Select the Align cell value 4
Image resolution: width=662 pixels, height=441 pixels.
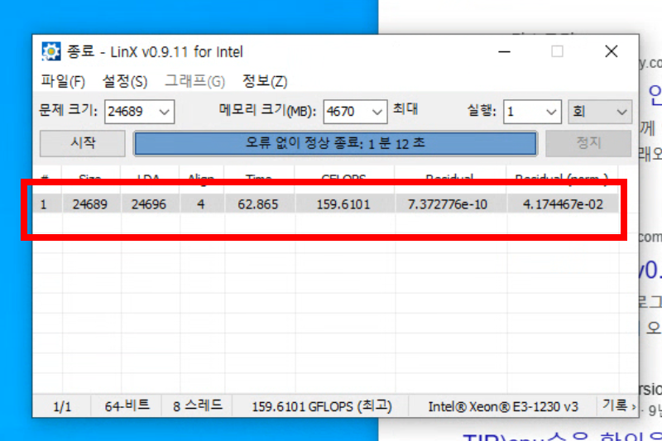click(x=201, y=204)
